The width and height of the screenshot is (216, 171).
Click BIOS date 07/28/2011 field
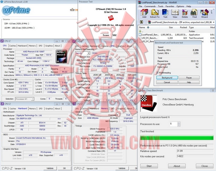42,144
